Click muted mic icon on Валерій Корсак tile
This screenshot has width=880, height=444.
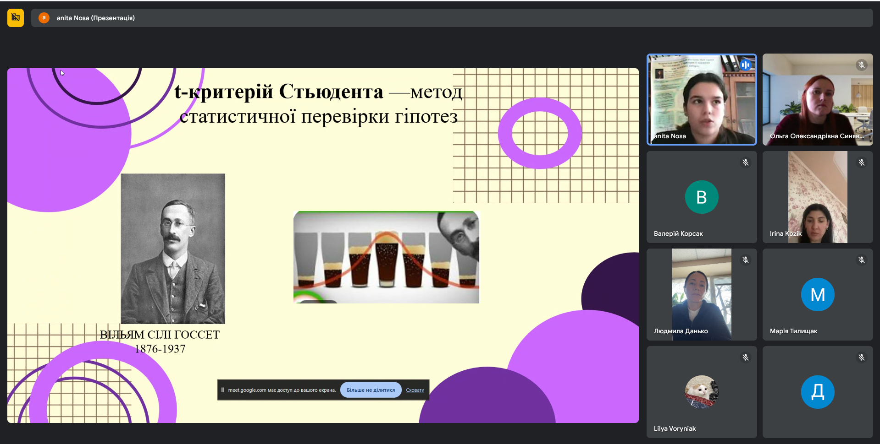(746, 162)
